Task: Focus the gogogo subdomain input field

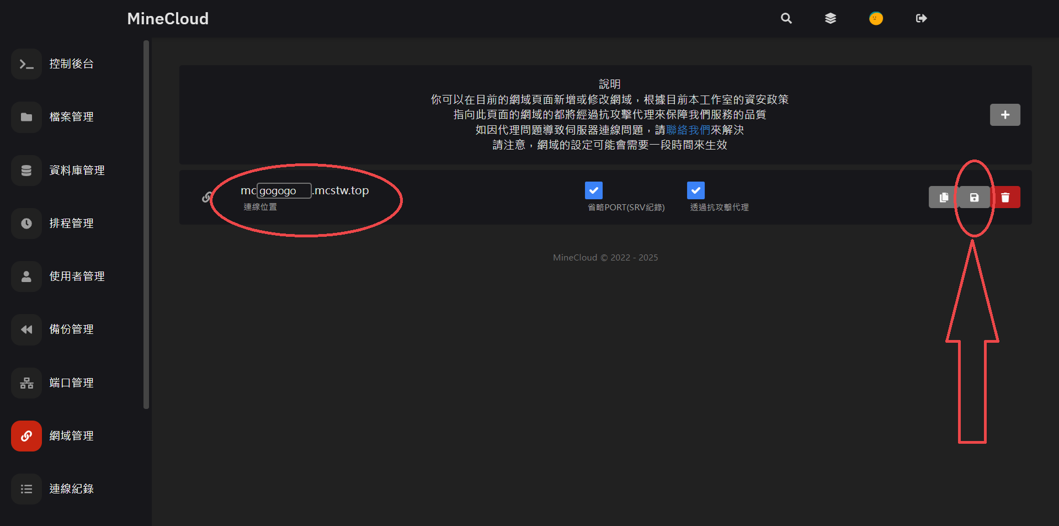Action: [x=284, y=190]
